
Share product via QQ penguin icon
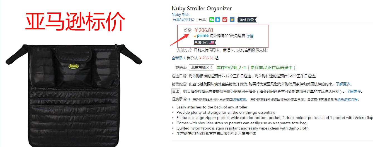click(218, 20)
